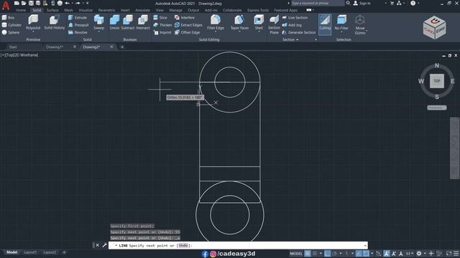Select the Taper Faces tool
The height and width of the screenshot is (258, 460).
[239, 22]
